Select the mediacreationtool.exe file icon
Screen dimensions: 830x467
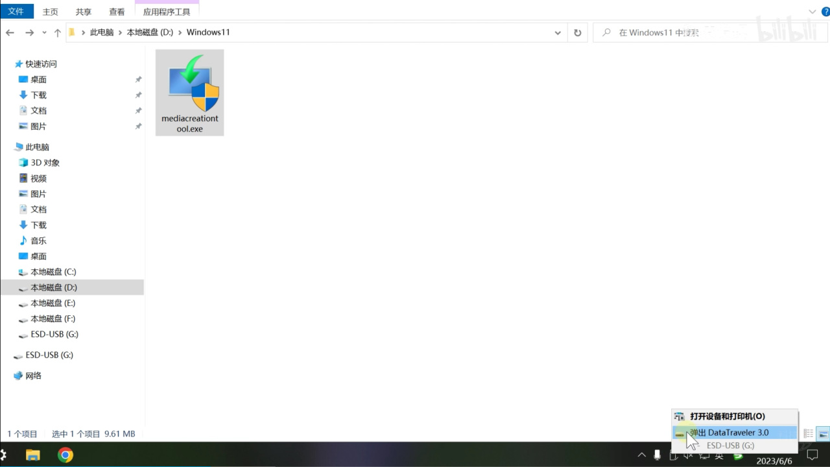(x=190, y=93)
